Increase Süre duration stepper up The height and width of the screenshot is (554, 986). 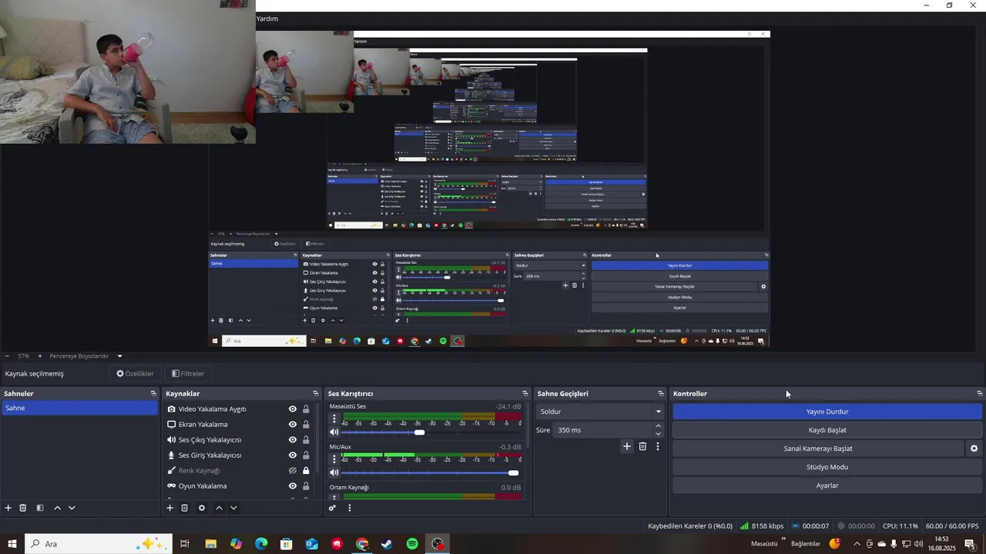[658, 426]
